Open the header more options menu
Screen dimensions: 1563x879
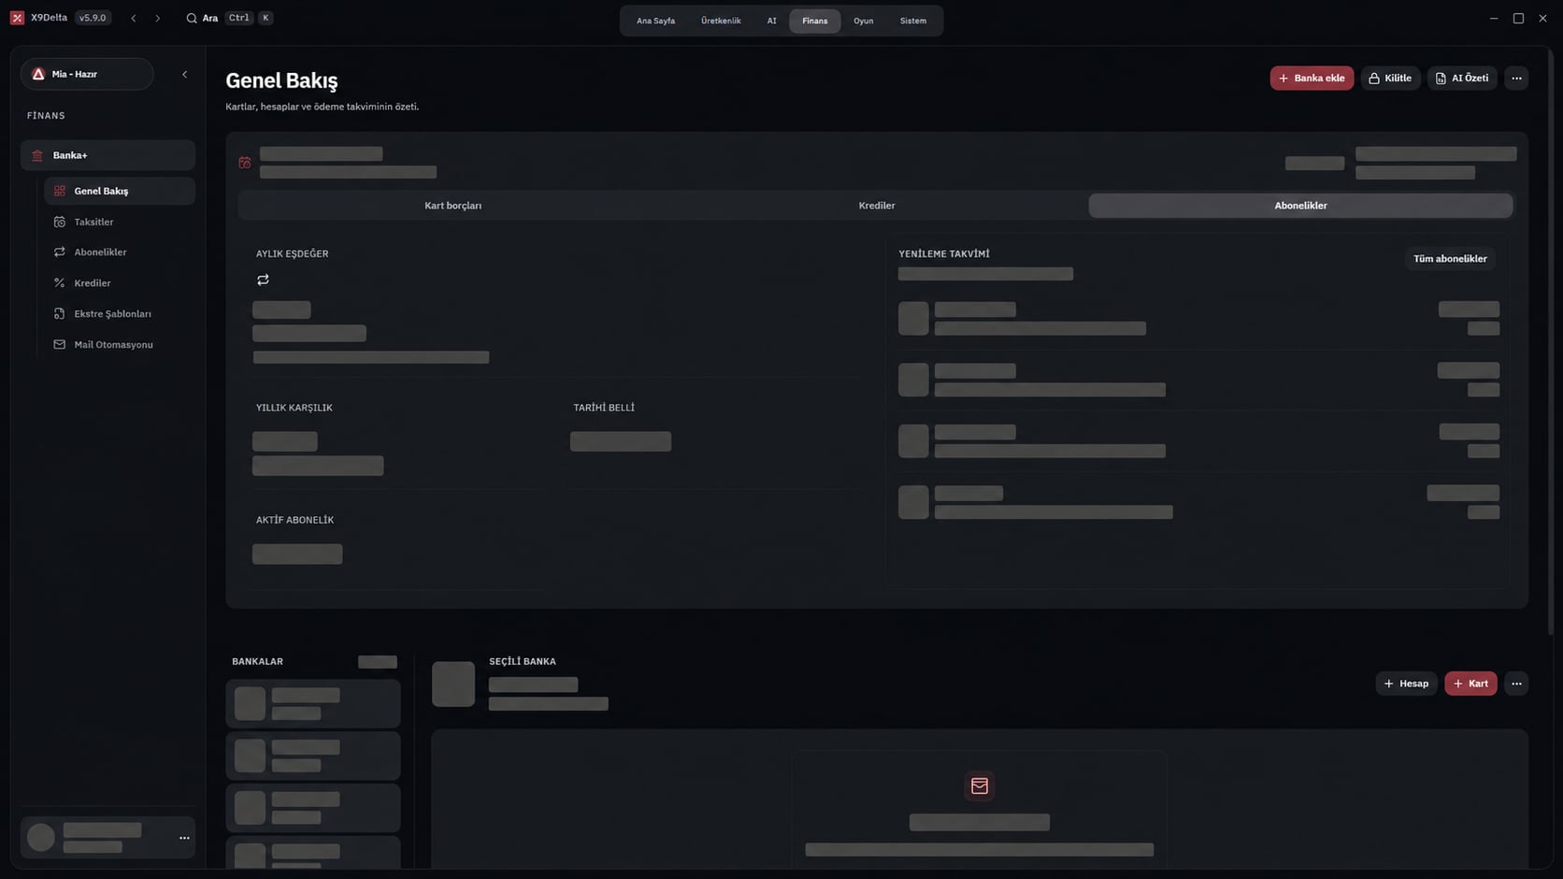click(1516, 78)
